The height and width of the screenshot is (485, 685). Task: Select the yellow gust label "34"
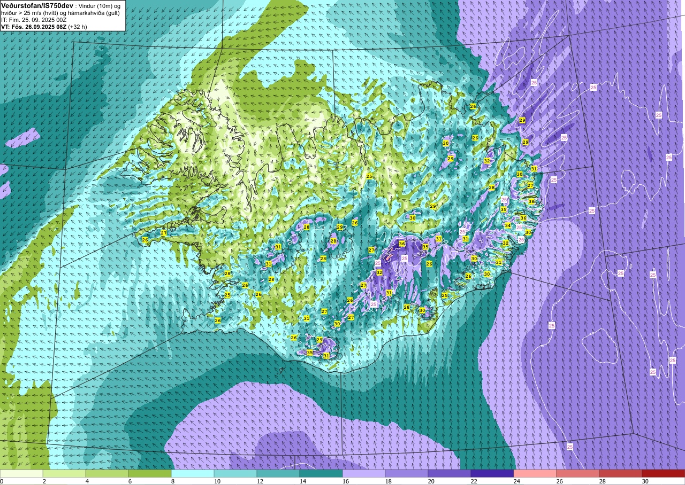tap(508, 225)
